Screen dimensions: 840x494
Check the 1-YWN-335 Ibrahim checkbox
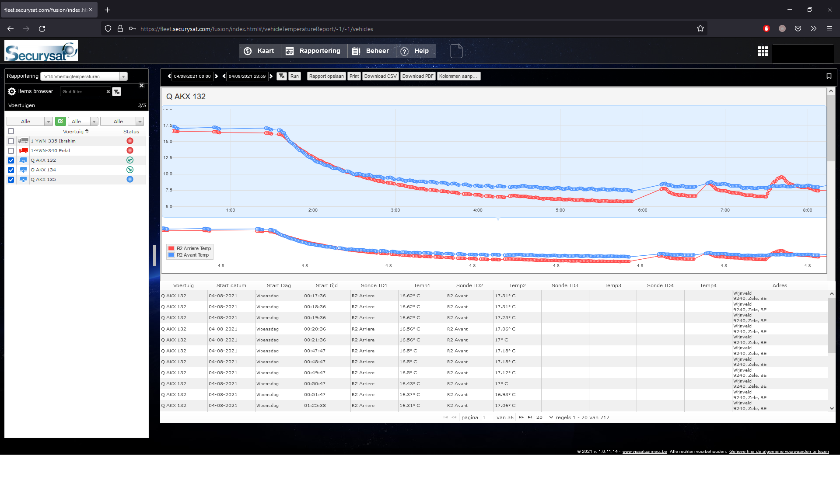pyautogui.click(x=11, y=141)
